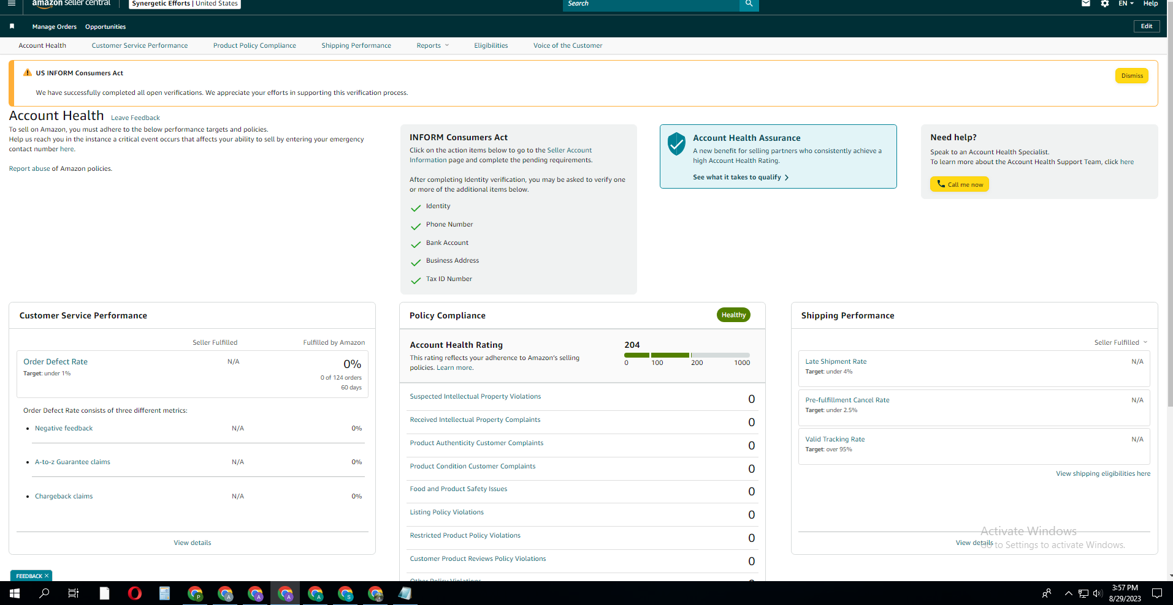The height and width of the screenshot is (605, 1173).
Task: Open the volume control in the tray
Action: (x=1098, y=593)
